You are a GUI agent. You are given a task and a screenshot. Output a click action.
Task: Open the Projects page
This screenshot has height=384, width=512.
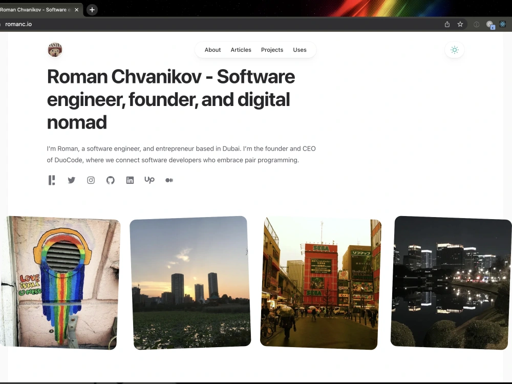pos(272,50)
